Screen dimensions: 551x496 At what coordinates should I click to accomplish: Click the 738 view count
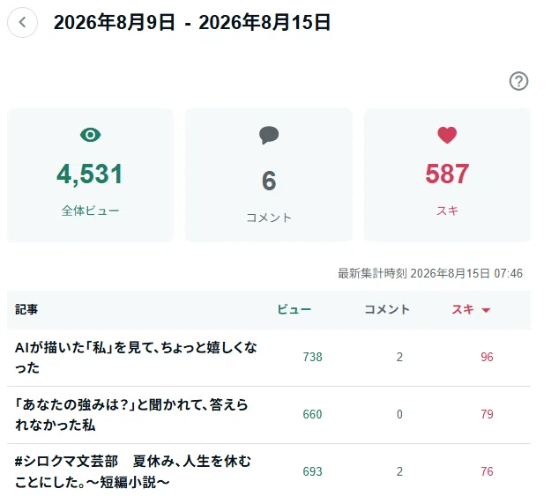tap(312, 358)
